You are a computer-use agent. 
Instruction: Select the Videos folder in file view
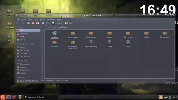pos(55,44)
